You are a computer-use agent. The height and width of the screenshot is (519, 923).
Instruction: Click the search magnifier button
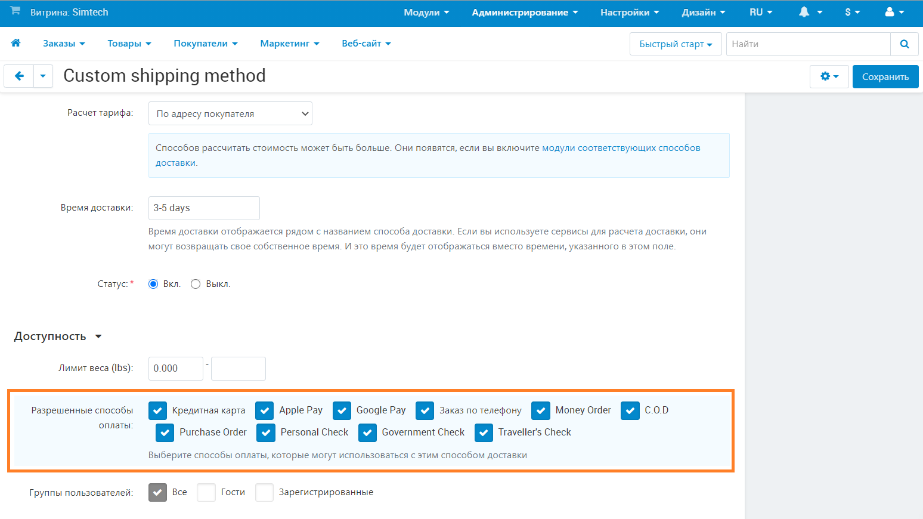coord(904,44)
